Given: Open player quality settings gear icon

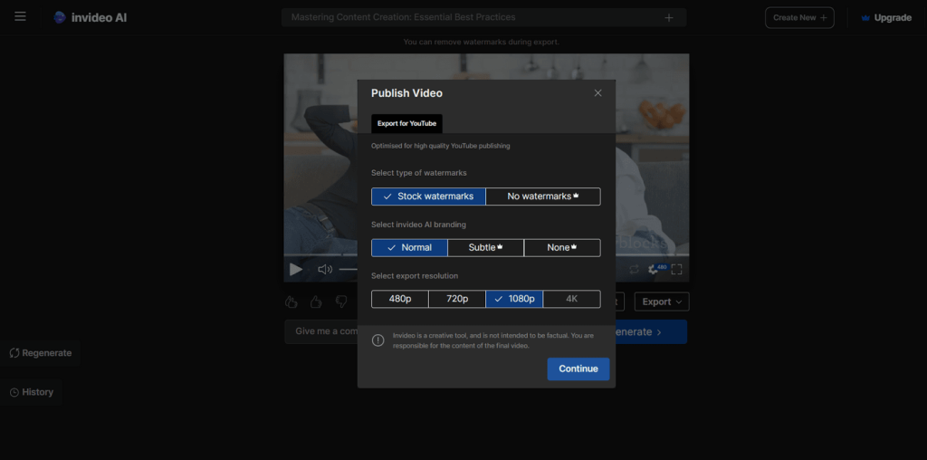Looking at the screenshot, I should click(x=654, y=270).
